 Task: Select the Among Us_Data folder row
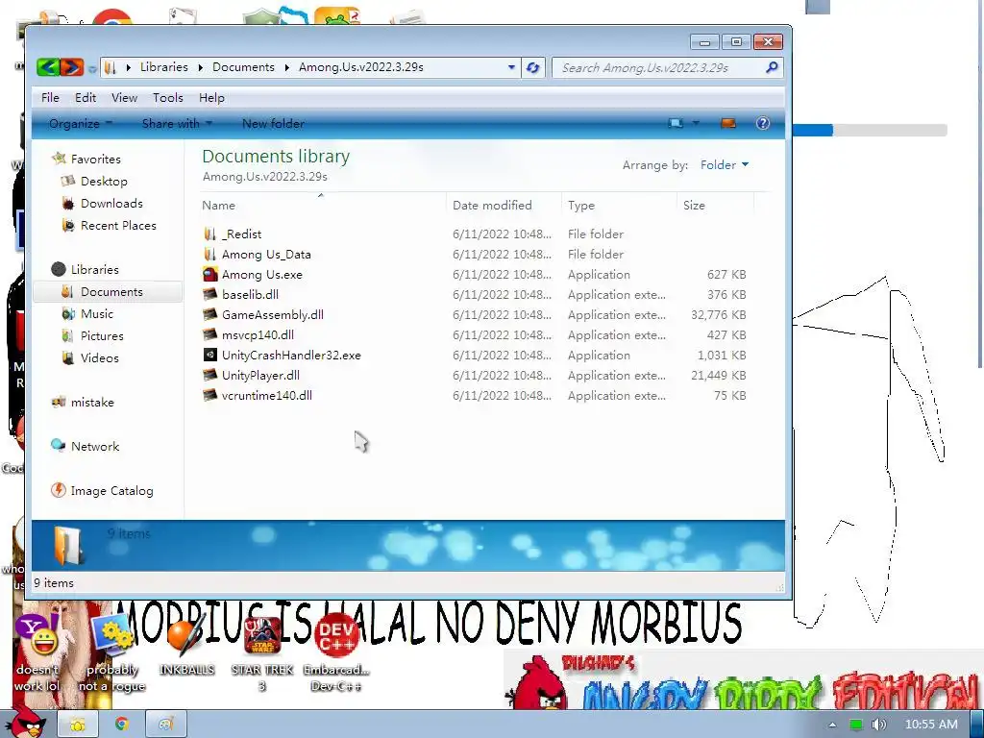pos(475,254)
